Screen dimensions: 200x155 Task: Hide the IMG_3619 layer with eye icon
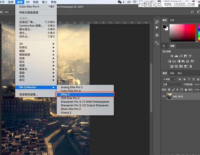164,96
